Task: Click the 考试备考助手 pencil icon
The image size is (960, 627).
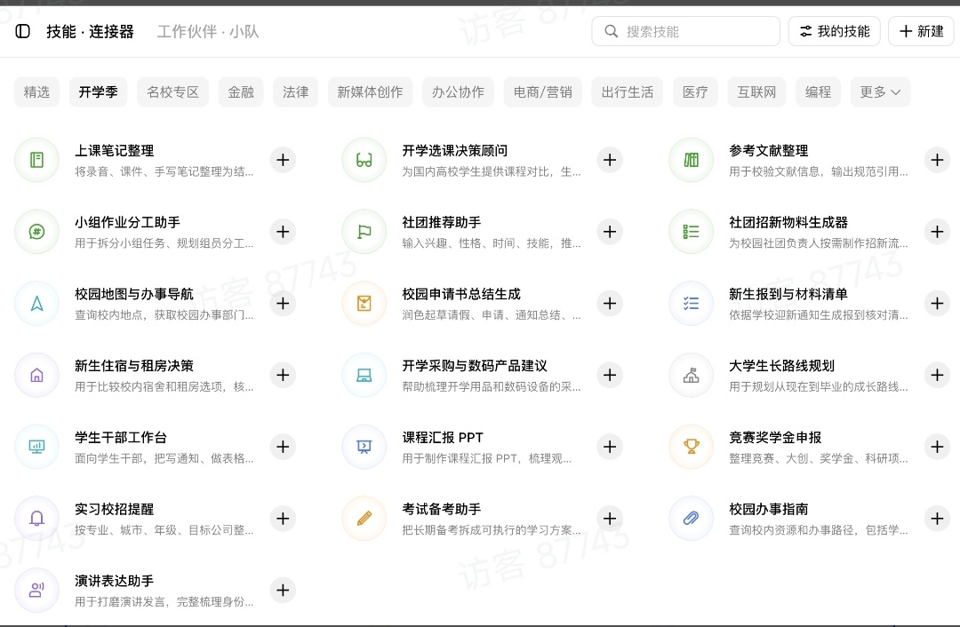Action: point(364,519)
